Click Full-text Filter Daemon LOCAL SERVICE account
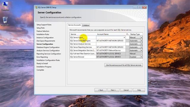Screen dimensions: 190x107 click(x=111, y=53)
